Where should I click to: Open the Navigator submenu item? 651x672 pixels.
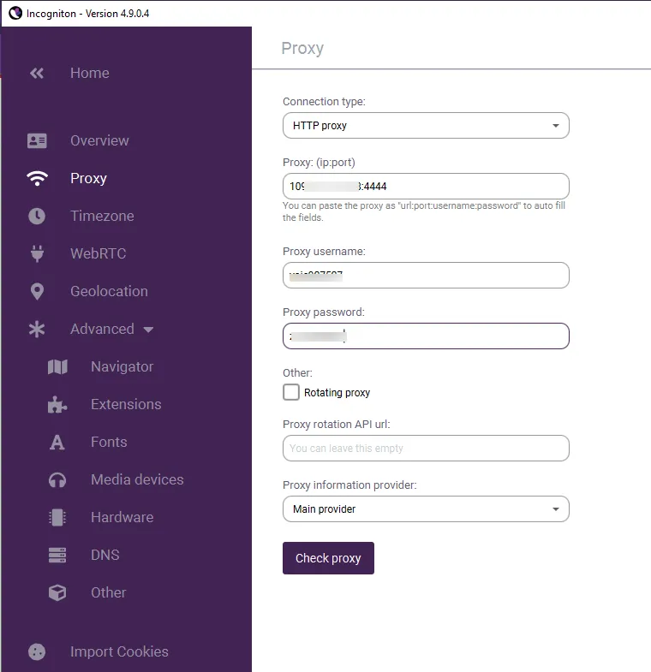122,367
